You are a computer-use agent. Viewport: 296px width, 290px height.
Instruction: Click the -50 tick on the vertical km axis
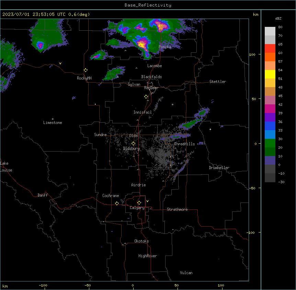click(x=252, y=188)
